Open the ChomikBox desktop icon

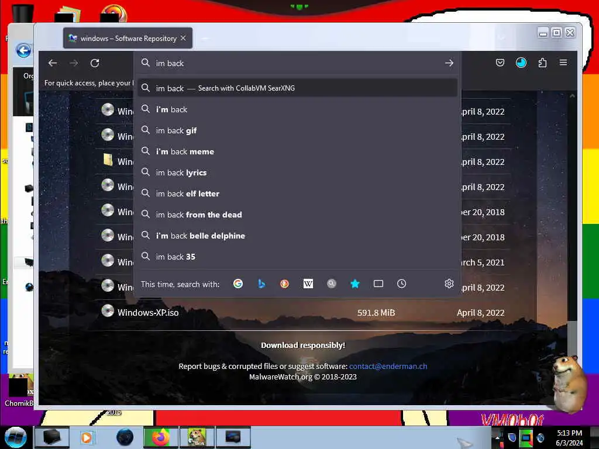coord(19,391)
